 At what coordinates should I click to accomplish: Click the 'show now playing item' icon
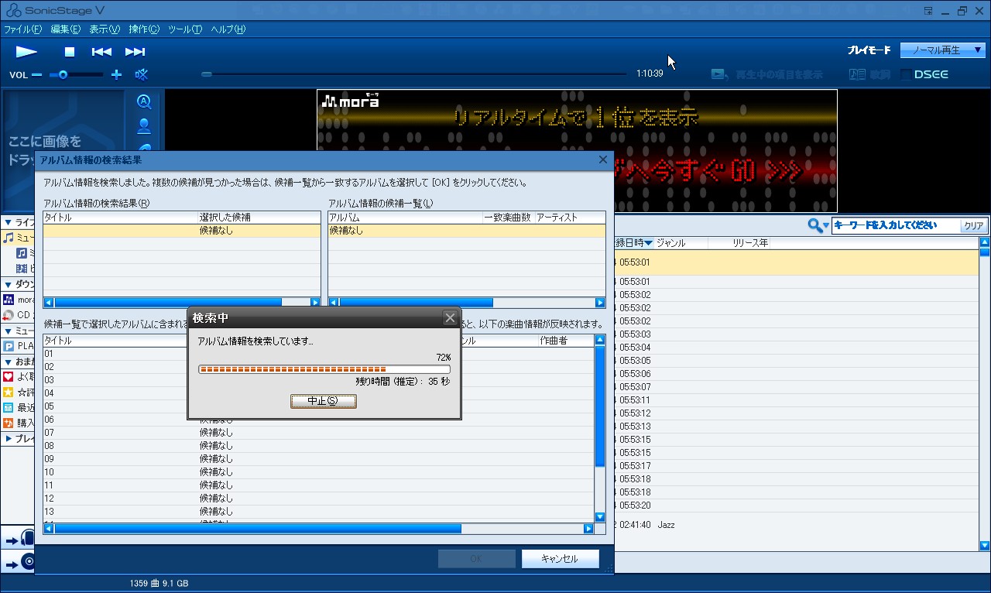pos(720,74)
